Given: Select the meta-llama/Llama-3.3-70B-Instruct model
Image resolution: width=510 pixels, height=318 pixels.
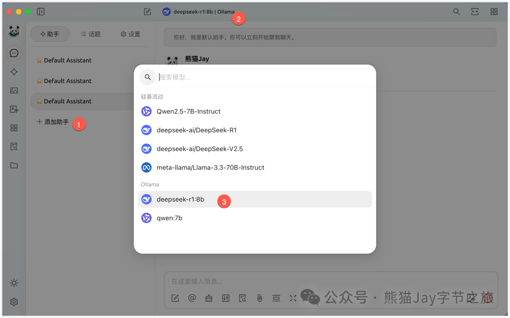Looking at the screenshot, I should click(x=255, y=167).
